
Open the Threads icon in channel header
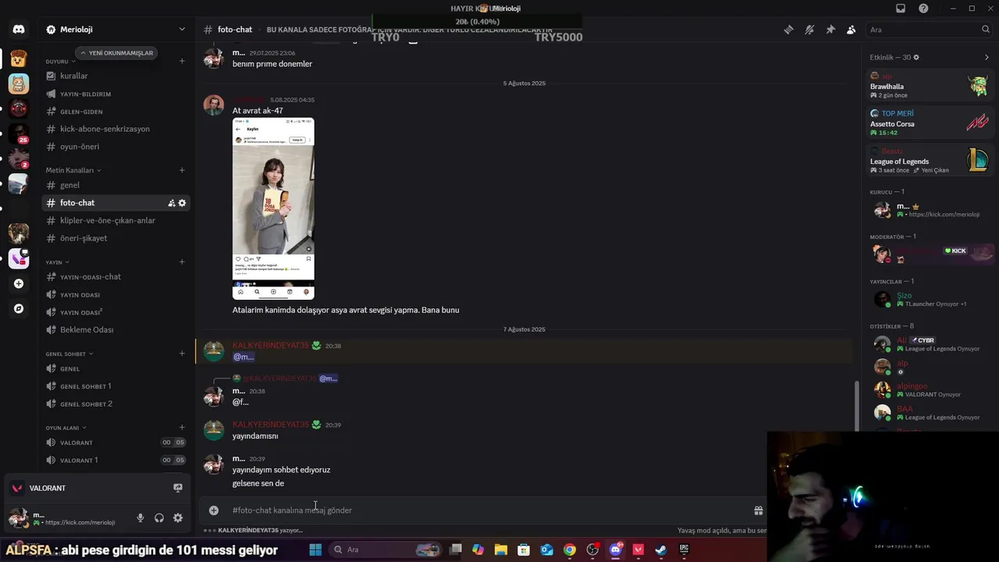[788, 30]
